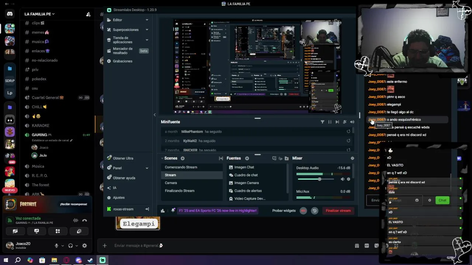Screen dimensions: 472x265
Task: Open the invite people icon in LA FAMILIA PE
Action: (88, 14)
